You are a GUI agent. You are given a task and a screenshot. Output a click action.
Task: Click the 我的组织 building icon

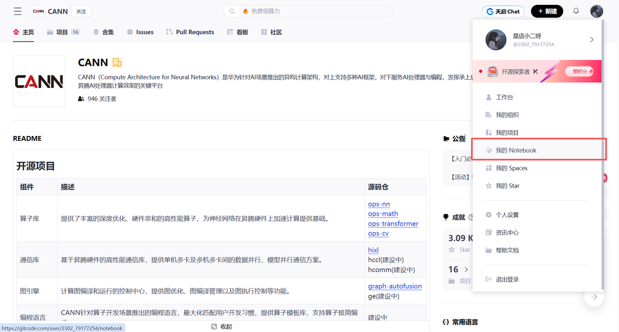click(x=488, y=115)
